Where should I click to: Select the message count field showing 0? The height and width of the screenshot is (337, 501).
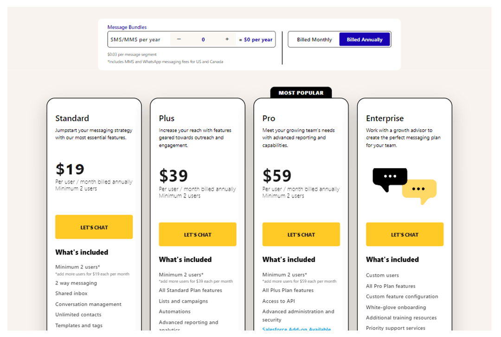point(203,39)
